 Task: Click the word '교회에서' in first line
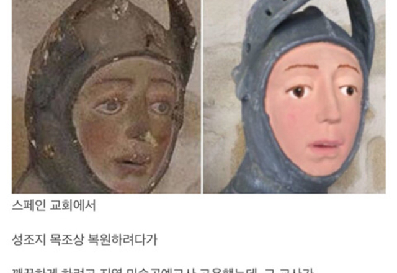coord(73,205)
